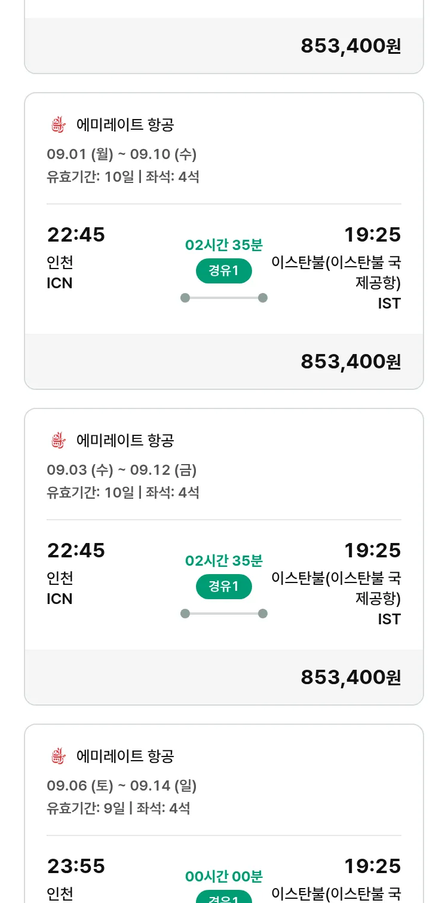The width and height of the screenshot is (448, 903).
Task: Select 853,400원 price of the 09.03 flight
Action: click(x=351, y=678)
